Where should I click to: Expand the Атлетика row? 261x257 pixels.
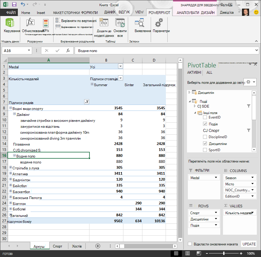10,173
